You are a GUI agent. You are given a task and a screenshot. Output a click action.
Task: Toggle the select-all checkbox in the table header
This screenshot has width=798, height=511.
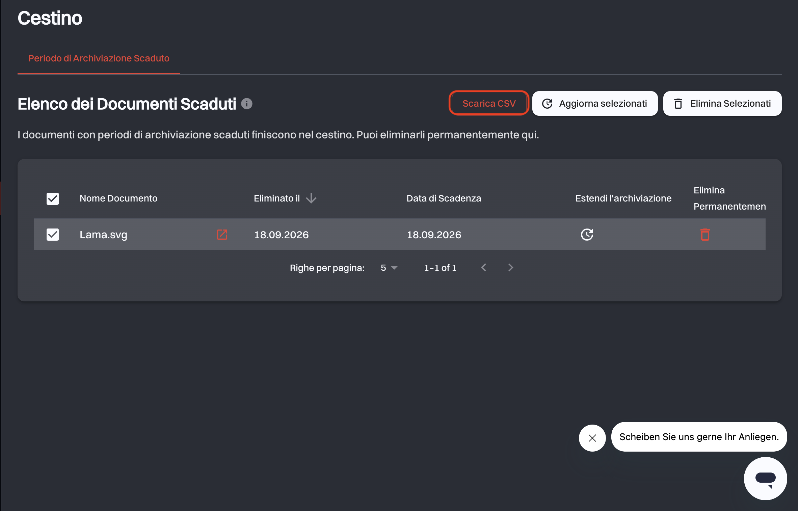(x=53, y=199)
